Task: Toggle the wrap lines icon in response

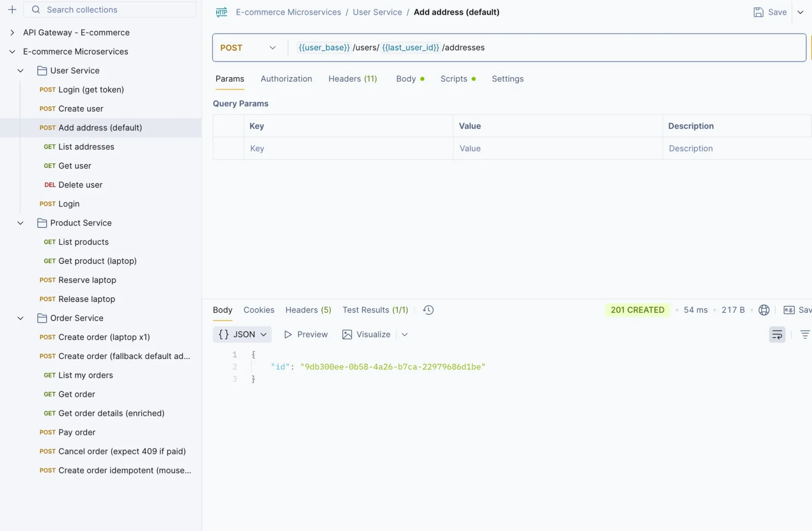Action: (777, 335)
